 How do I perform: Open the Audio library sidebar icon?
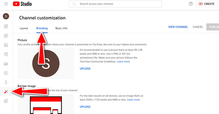pos(6,101)
